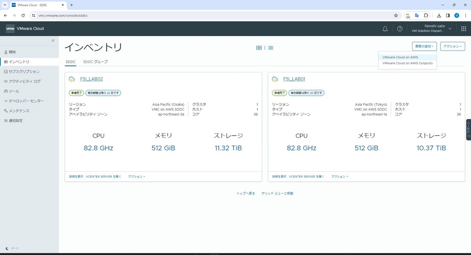Viewport: 471px width, 255px height.
Task: Collapse the left navigation sidebar
Action: tap(53, 40)
